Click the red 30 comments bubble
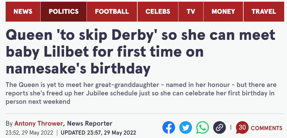 (x=242, y=128)
